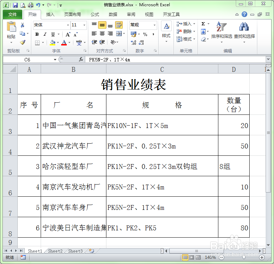Insert a new worksheet tab icon
274x264 pixels.
91,251
